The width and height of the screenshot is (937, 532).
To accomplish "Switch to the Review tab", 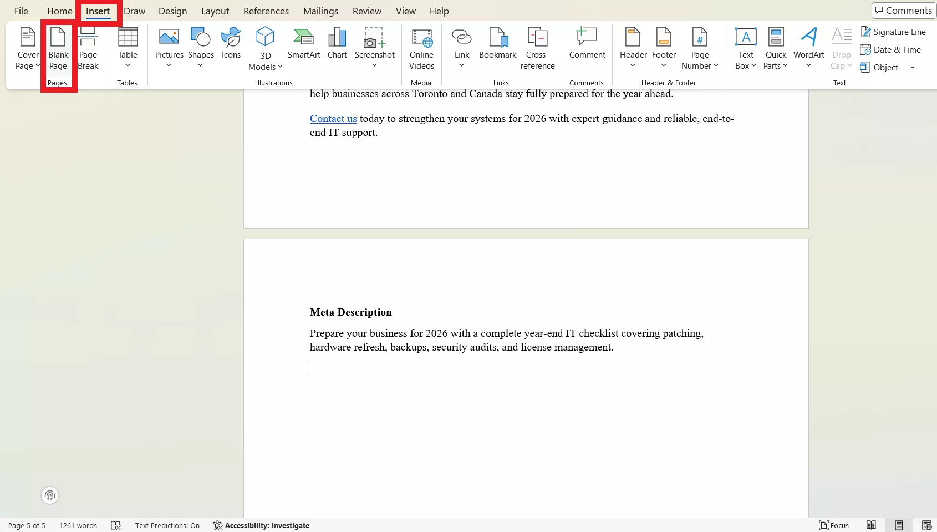I will [x=367, y=11].
